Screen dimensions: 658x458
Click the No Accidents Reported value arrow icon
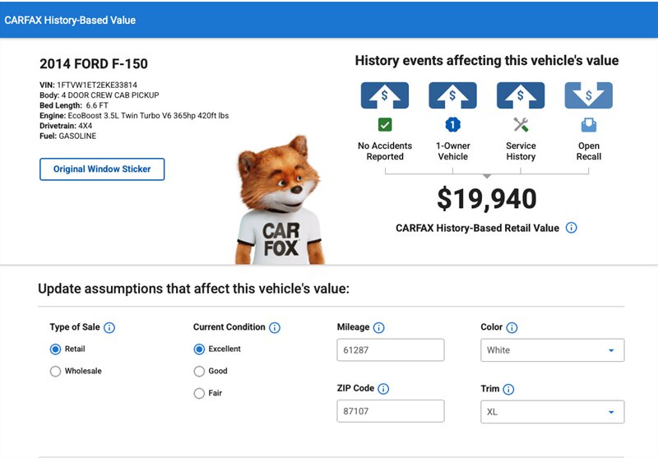point(385,95)
